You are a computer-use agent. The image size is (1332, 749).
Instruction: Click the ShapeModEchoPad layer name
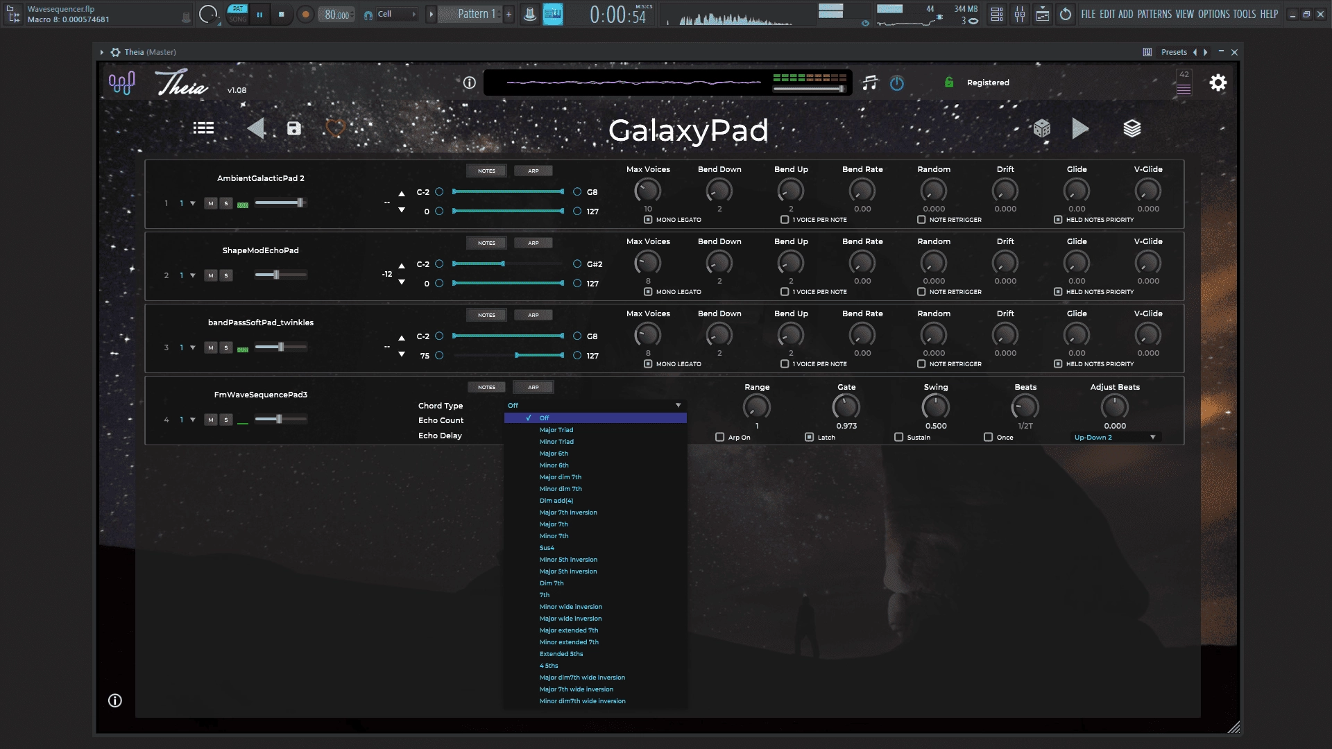pyautogui.click(x=260, y=250)
